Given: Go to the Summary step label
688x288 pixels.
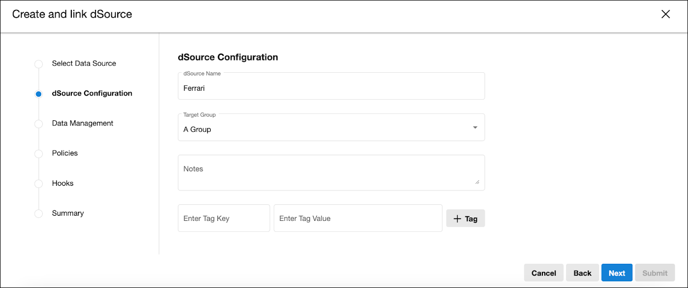Looking at the screenshot, I should click(x=68, y=213).
